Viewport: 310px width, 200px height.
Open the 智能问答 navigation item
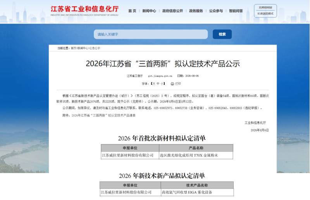point(236,11)
